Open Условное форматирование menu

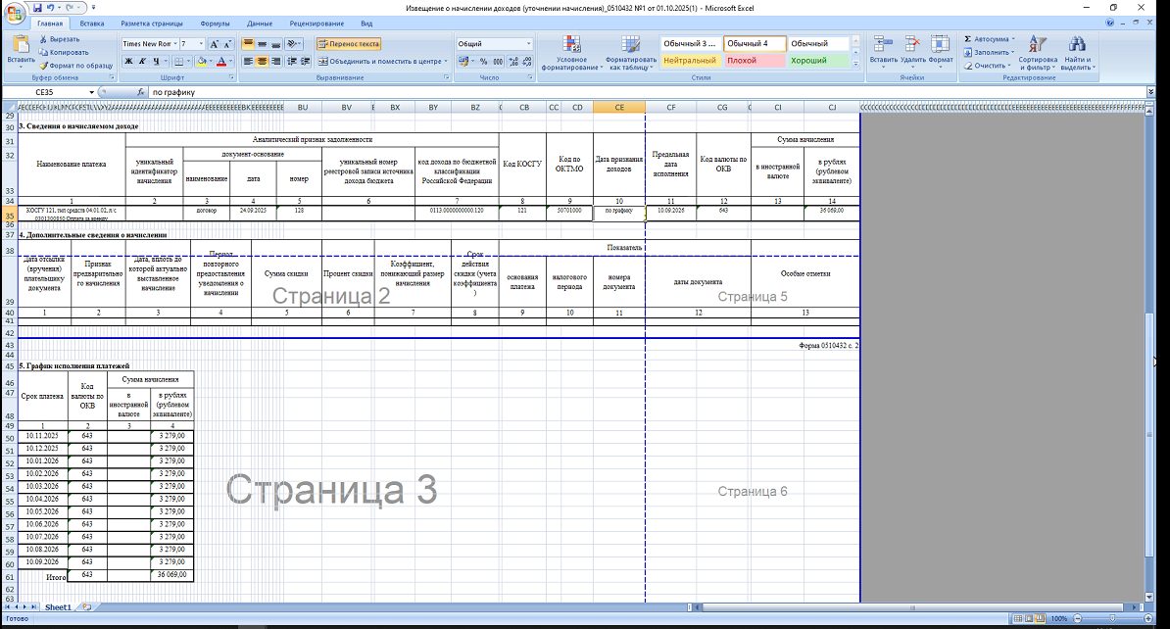[571, 53]
